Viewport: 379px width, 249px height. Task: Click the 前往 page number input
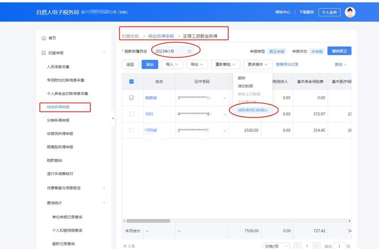[x=339, y=246]
